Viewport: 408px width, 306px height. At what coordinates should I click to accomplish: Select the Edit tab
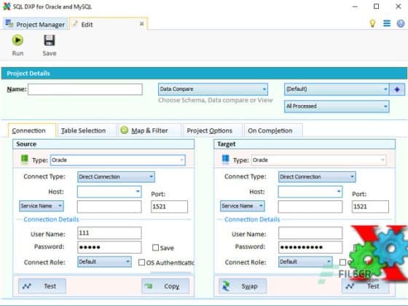point(109,24)
